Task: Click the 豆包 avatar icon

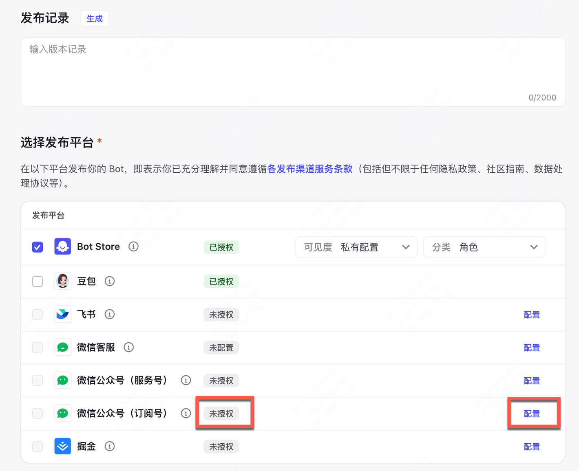Action: (x=62, y=281)
